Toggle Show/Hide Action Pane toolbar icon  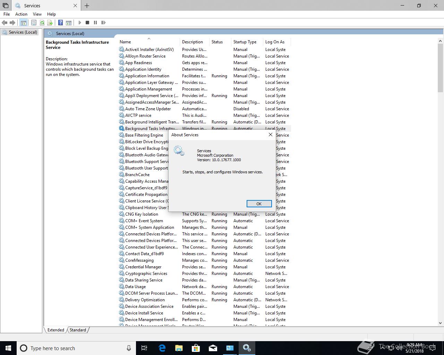(x=69, y=23)
